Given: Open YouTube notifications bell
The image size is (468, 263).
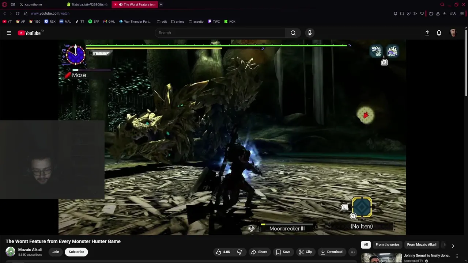Looking at the screenshot, I should pyautogui.click(x=439, y=33).
